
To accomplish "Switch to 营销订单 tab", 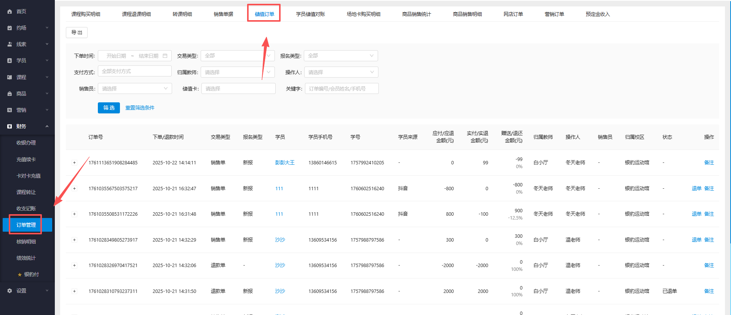I will [x=554, y=14].
